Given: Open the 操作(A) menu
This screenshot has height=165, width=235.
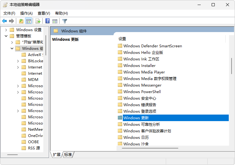Looking at the screenshot, I should 26,13.
